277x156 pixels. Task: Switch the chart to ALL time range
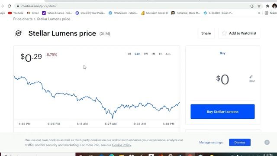[168, 54]
